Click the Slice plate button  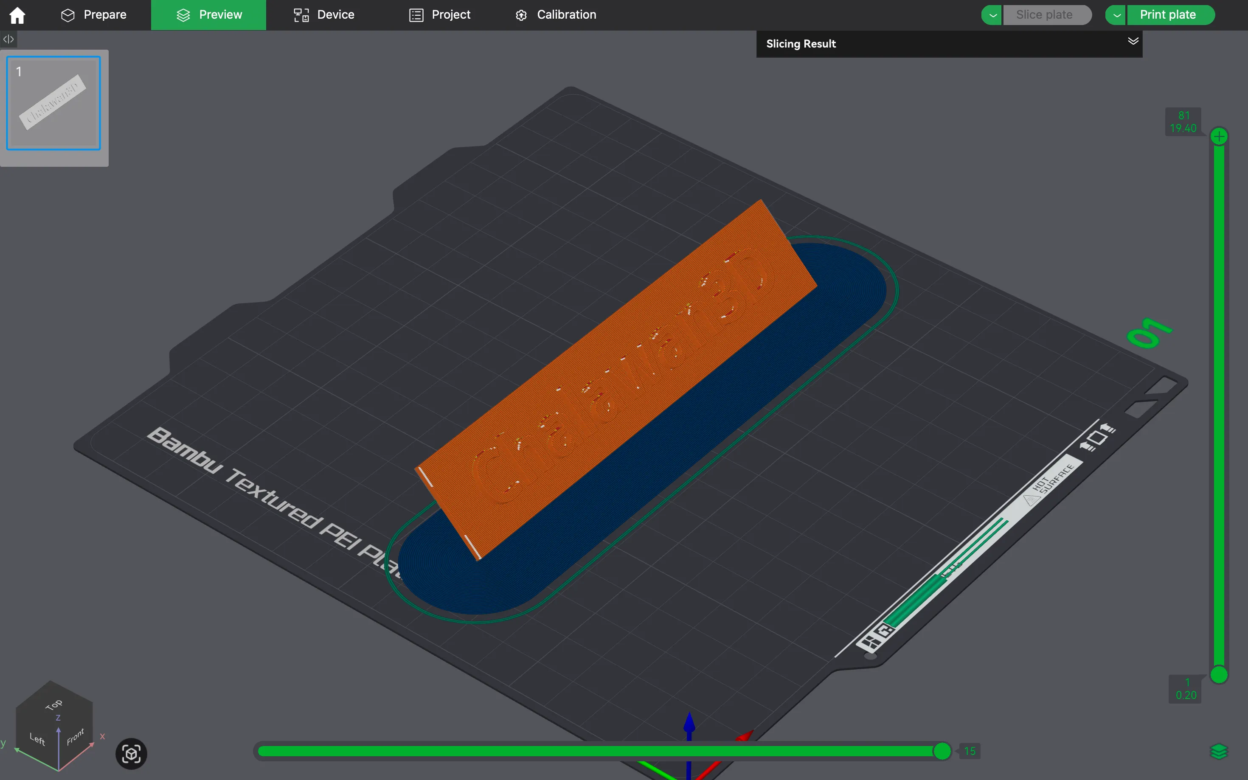pyautogui.click(x=1044, y=15)
